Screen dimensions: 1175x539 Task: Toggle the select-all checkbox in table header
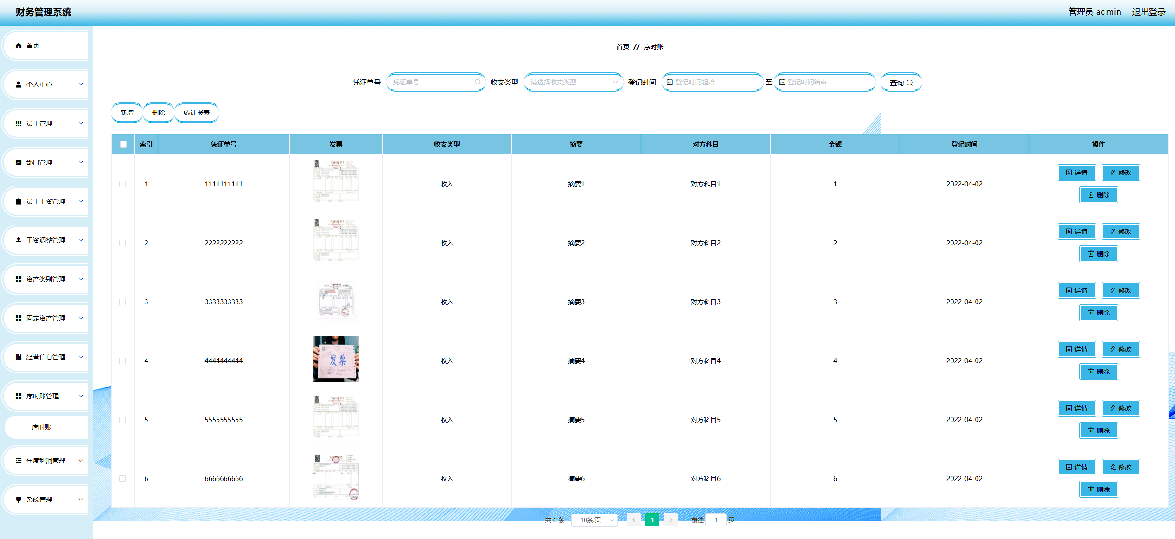coord(123,144)
